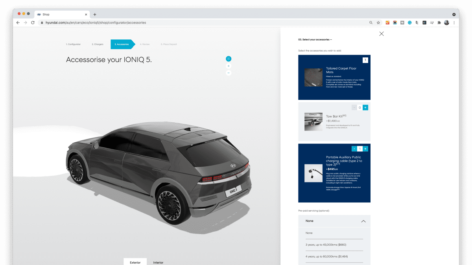Increase charging cable quantity
The width and height of the screenshot is (472, 265).
365,149
